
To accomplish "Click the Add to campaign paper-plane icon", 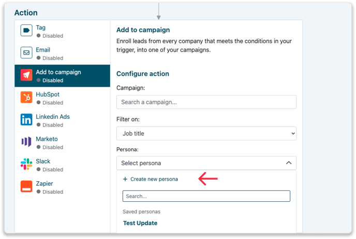I will tap(26, 75).
